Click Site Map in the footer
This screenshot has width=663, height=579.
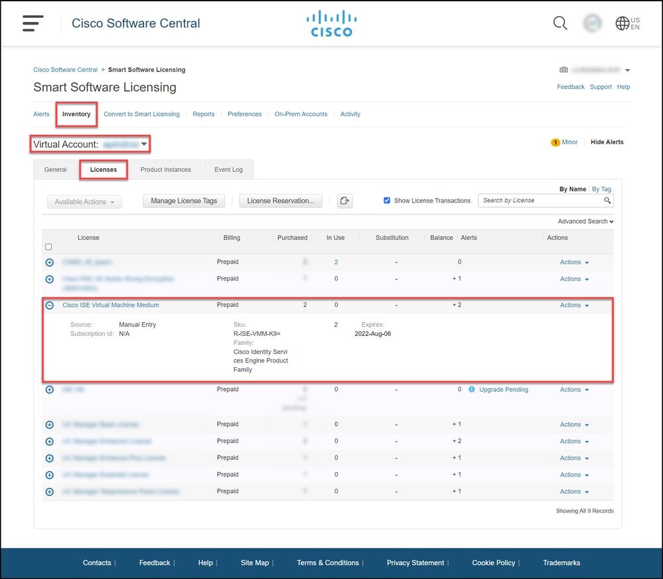[x=255, y=562]
